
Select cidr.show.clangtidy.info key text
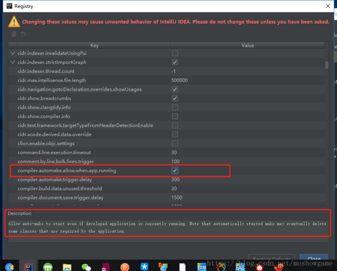coord(44,107)
